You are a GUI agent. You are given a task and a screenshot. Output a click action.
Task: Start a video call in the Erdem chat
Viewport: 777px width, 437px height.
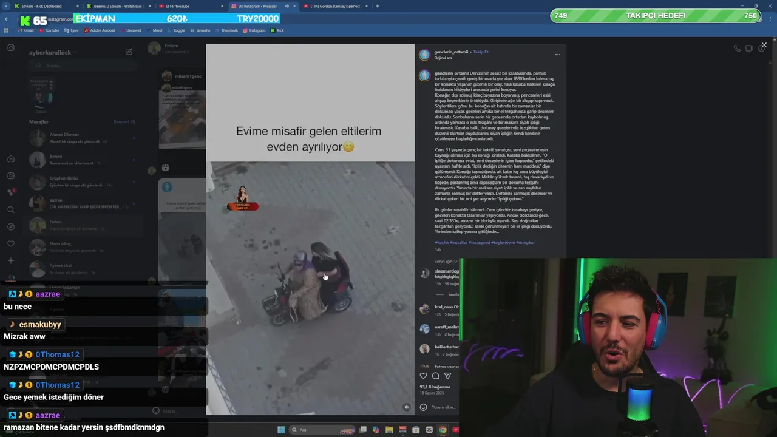pyautogui.click(x=749, y=48)
